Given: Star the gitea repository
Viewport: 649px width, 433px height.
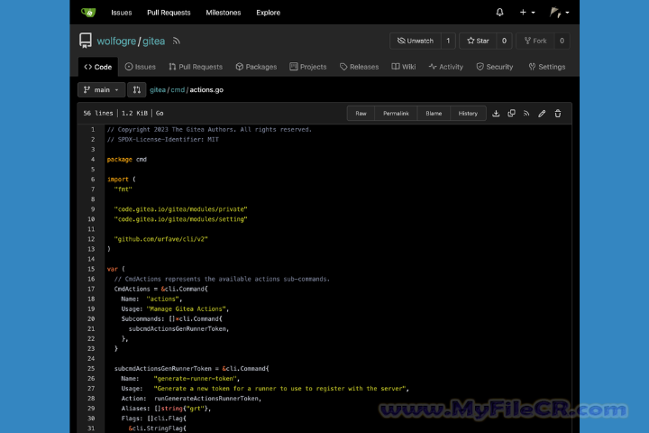Looking at the screenshot, I should [x=477, y=41].
